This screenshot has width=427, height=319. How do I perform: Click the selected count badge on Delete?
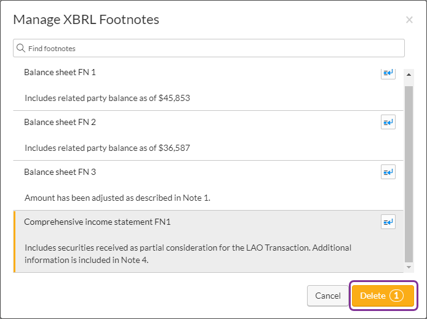click(396, 296)
